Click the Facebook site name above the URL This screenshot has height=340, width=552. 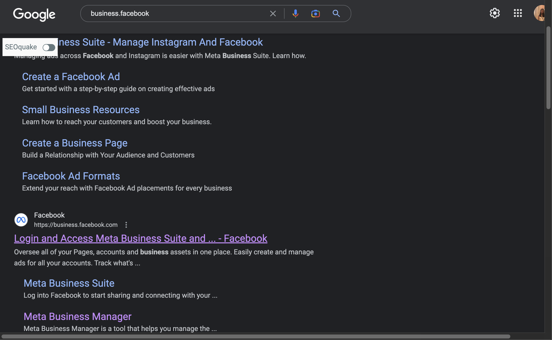click(49, 215)
